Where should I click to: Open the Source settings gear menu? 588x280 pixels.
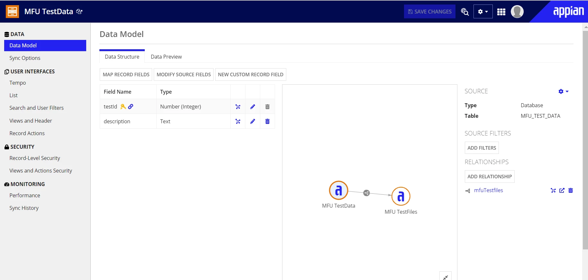click(564, 91)
